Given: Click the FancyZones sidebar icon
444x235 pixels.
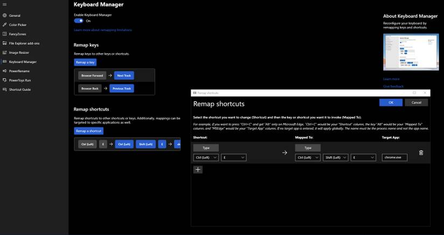Looking at the screenshot, I should (4, 34).
